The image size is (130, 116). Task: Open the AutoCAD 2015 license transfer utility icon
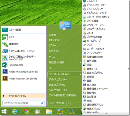click(5, 58)
